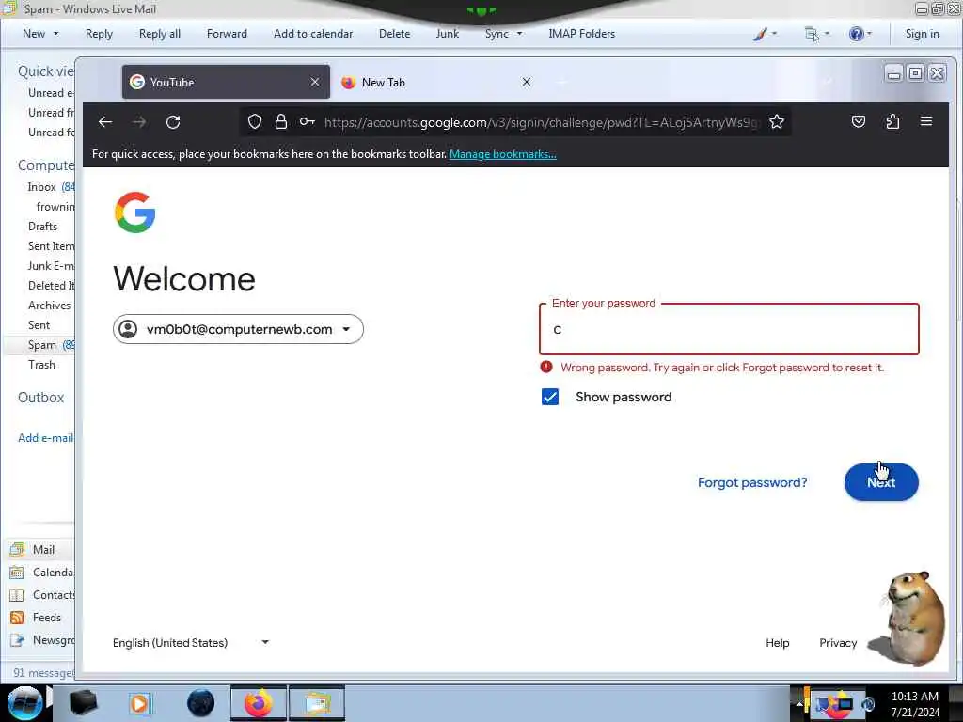The image size is (963, 722).
Task: Switch to the YouTube tab
Action: click(226, 82)
